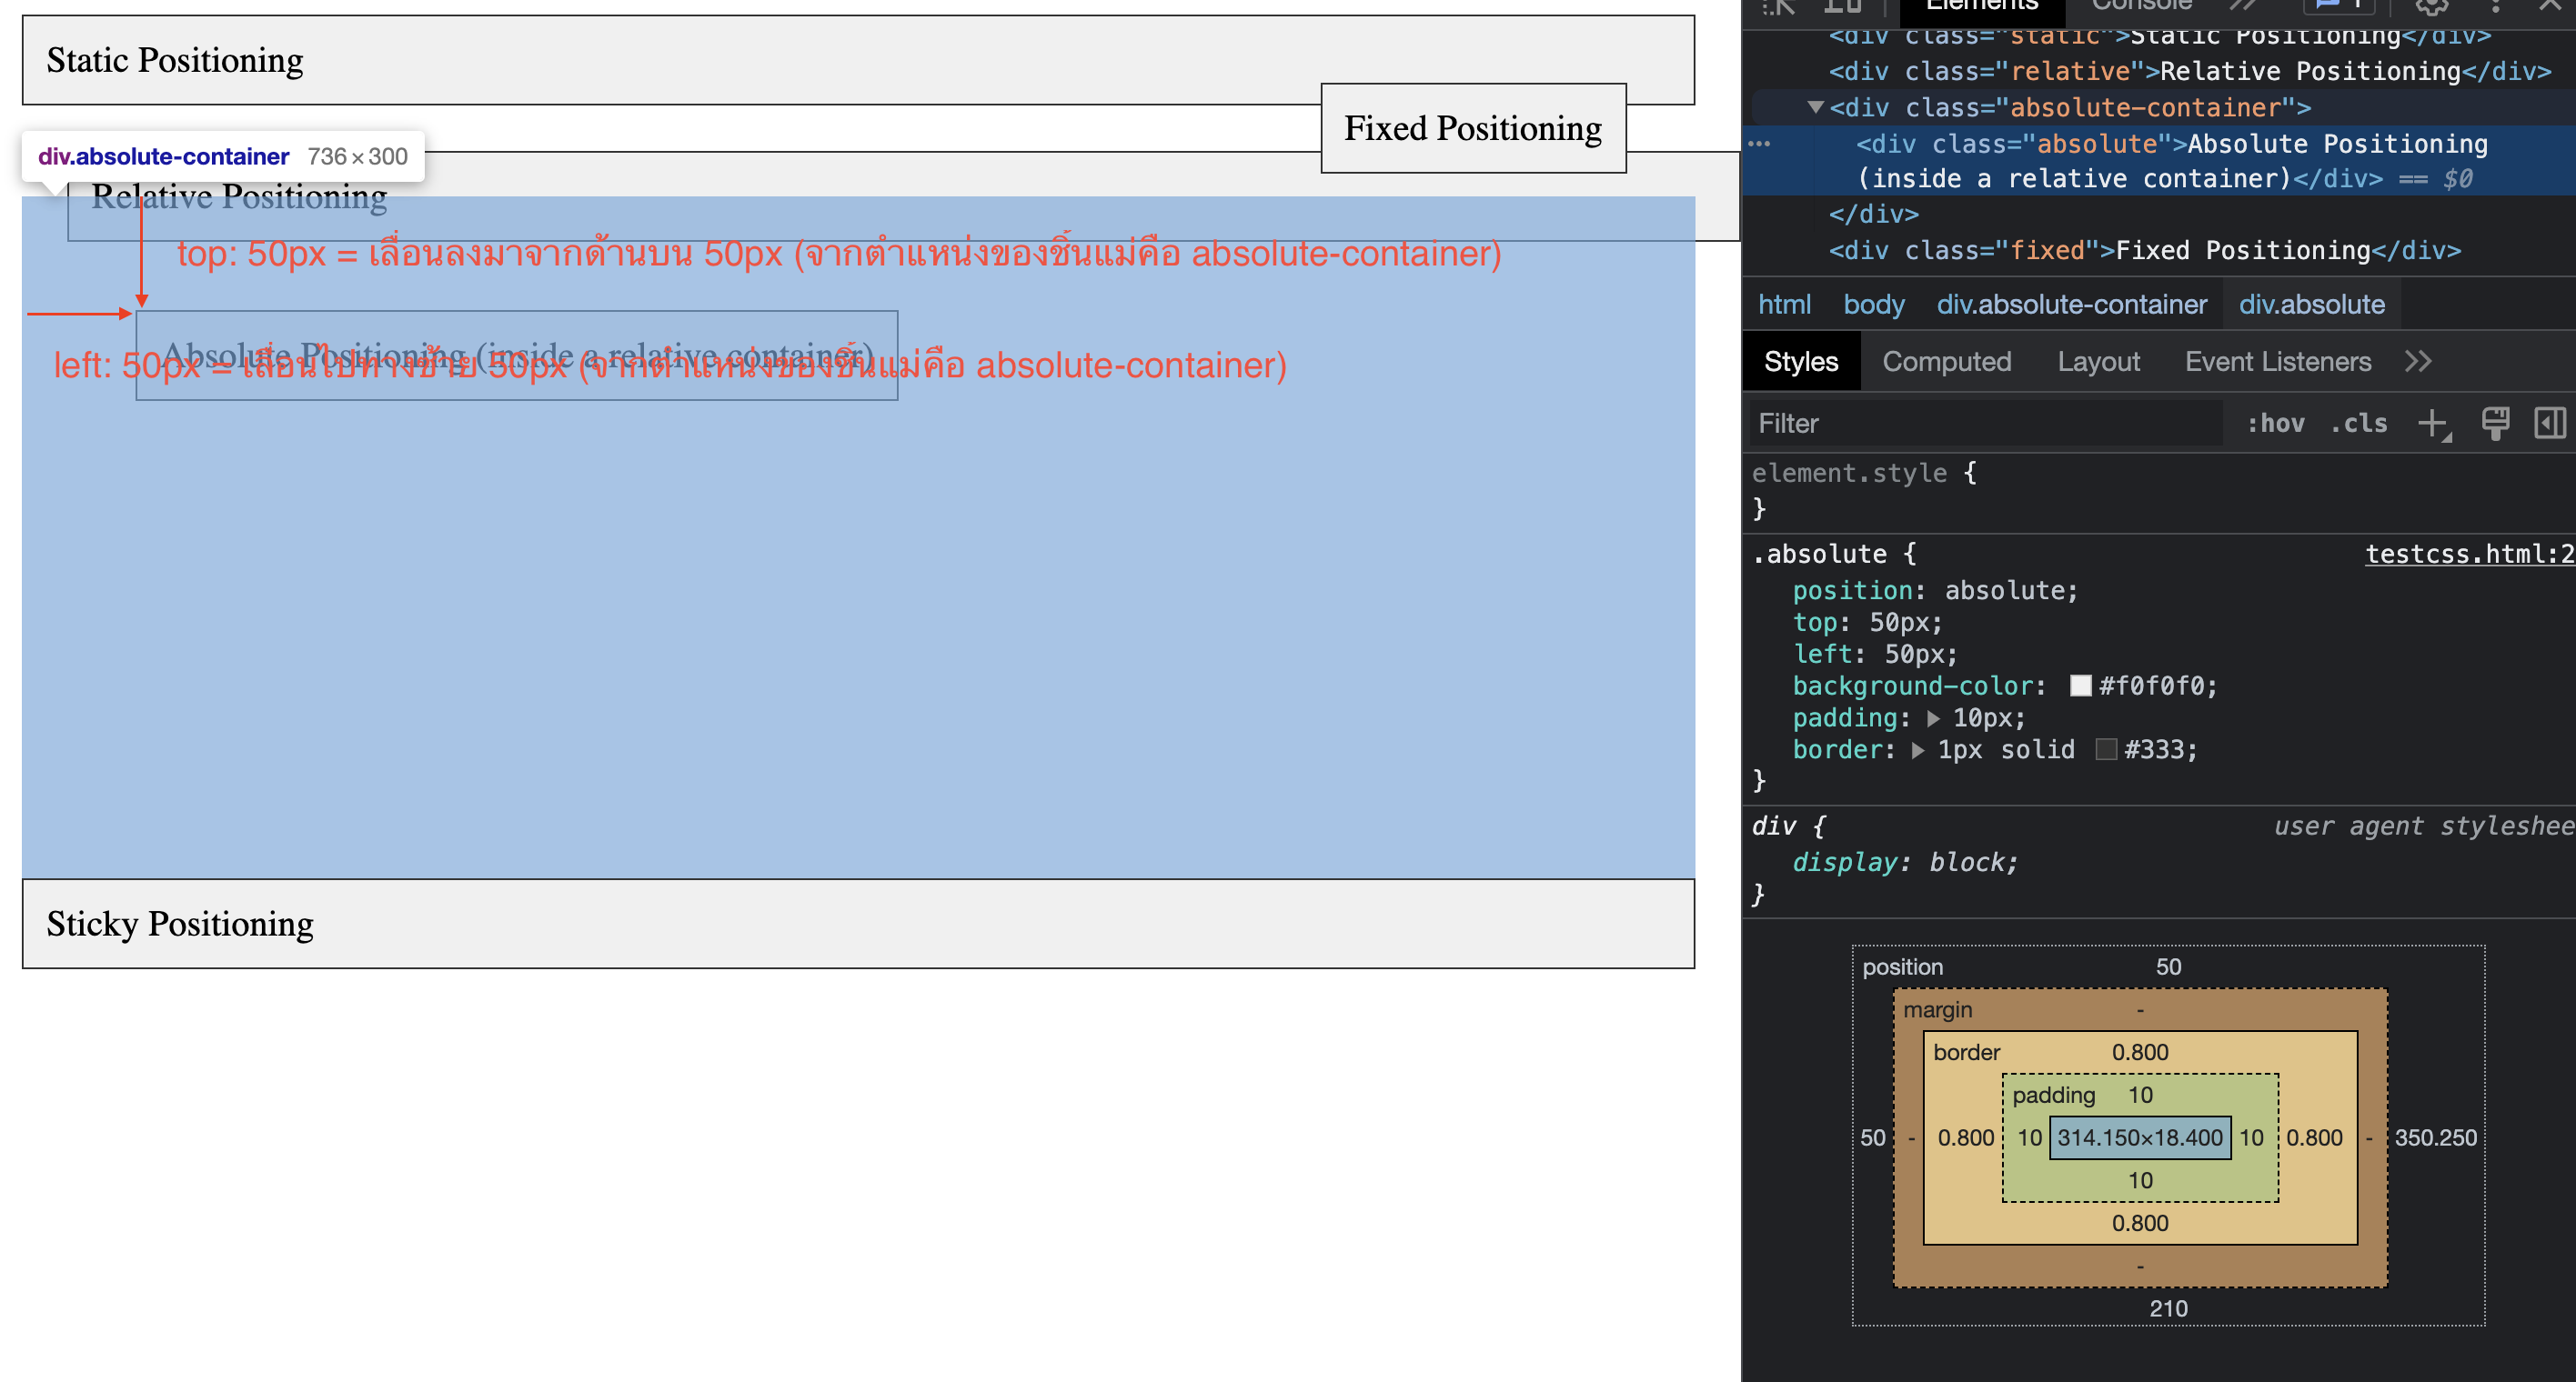The width and height of the screenshot is (2576, 1382).
Task: Click box model border top 0.800
Action: point(2140,1052)
